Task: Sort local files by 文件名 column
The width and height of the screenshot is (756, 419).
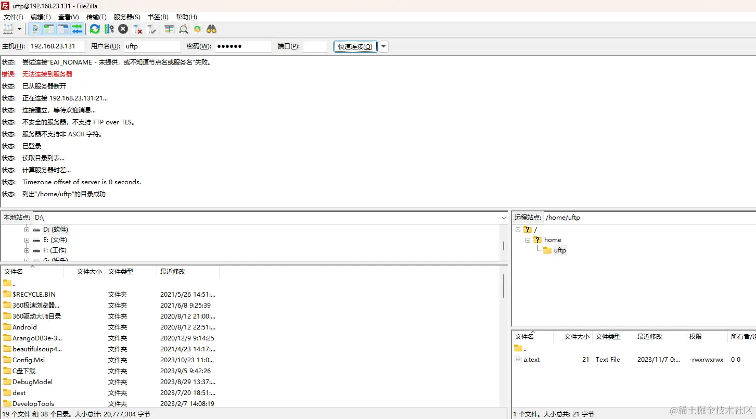Action: (x=32, y=272)
